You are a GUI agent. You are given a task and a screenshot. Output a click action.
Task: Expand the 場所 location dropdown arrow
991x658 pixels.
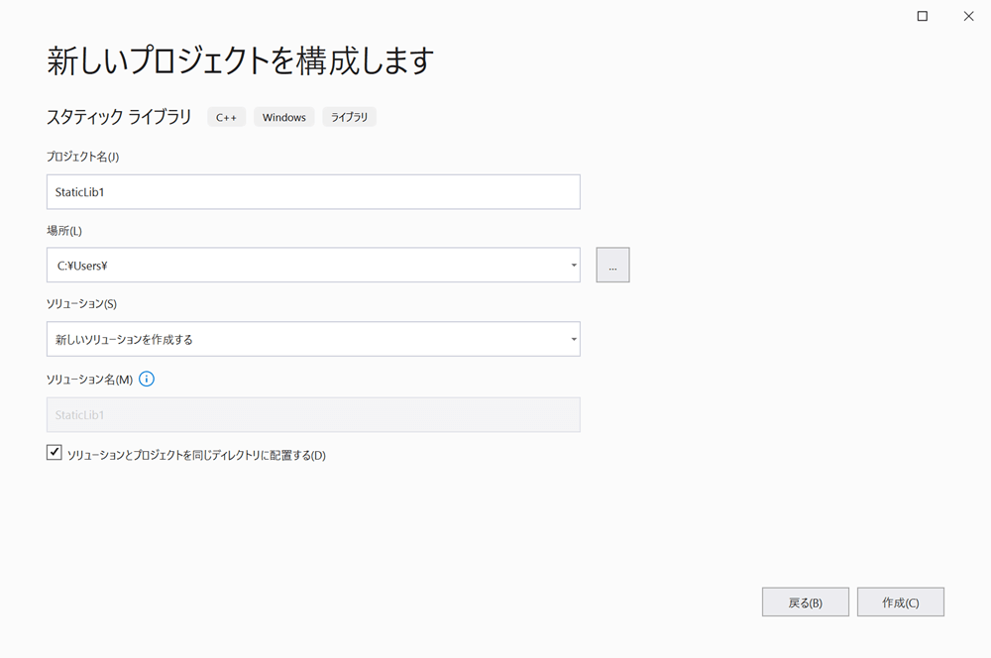pos(573,265)
